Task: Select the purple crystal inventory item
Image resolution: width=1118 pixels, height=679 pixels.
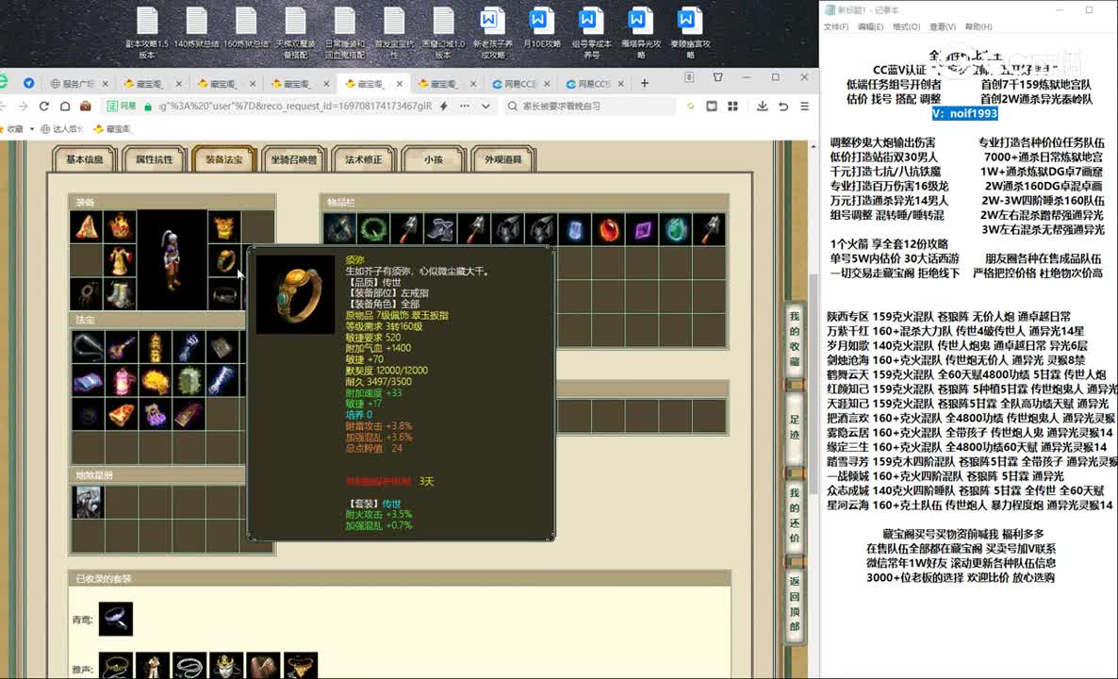Action: tap(642, 230)
